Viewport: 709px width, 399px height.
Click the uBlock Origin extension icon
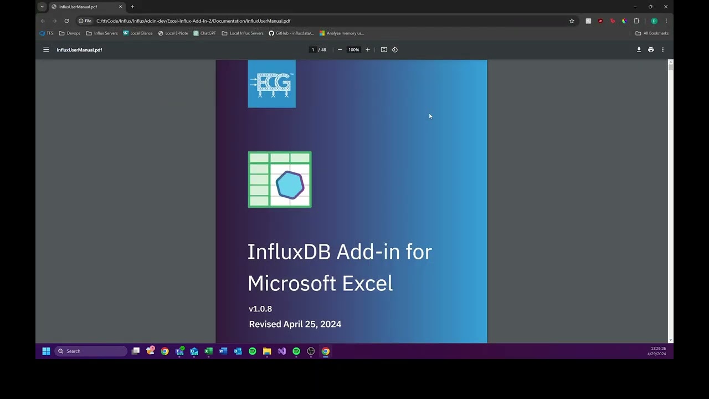tap(600, 21)
